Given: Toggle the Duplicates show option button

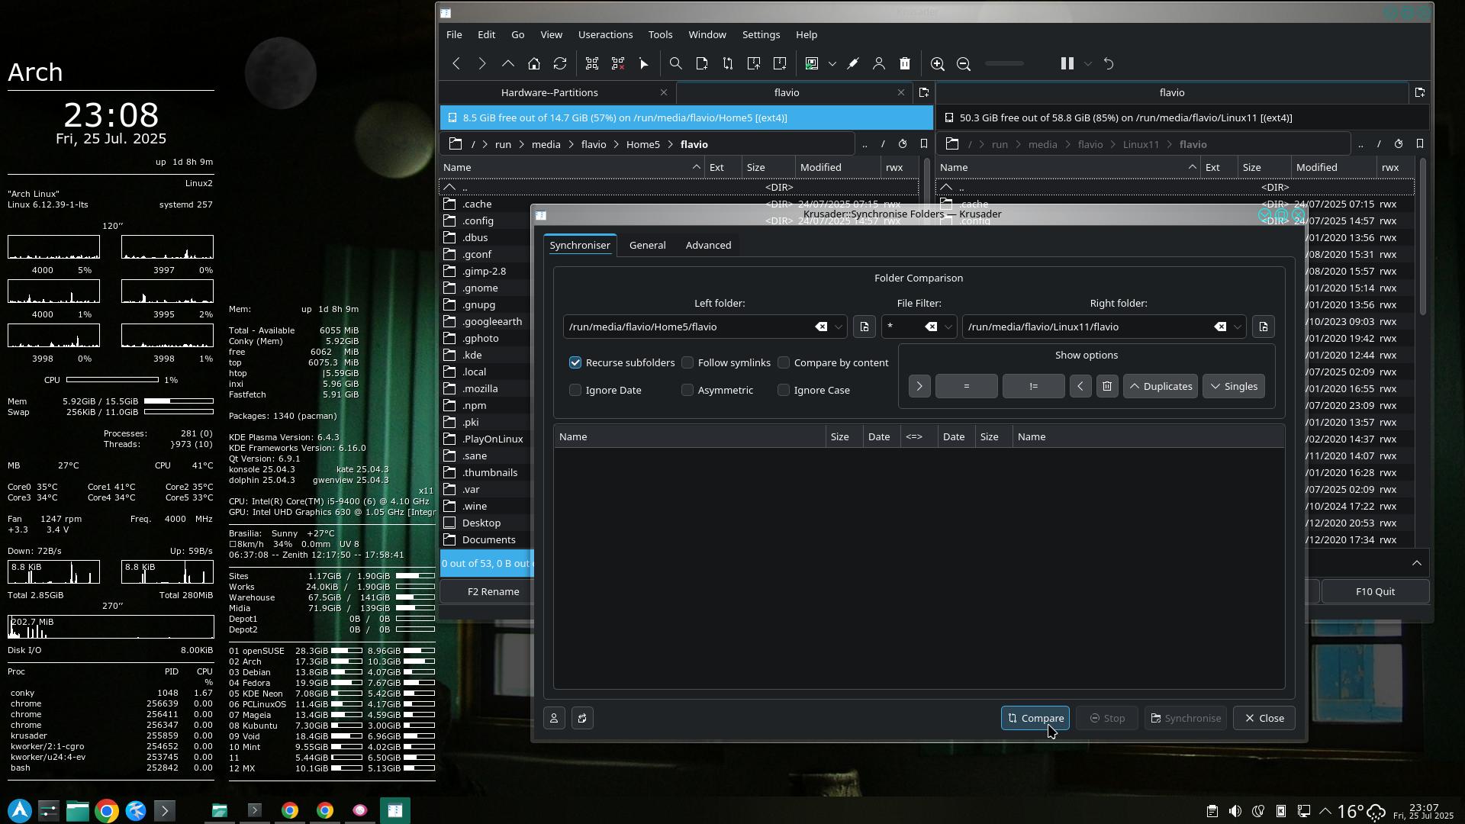Looking at the screenshot, I should pos(1160,387).
